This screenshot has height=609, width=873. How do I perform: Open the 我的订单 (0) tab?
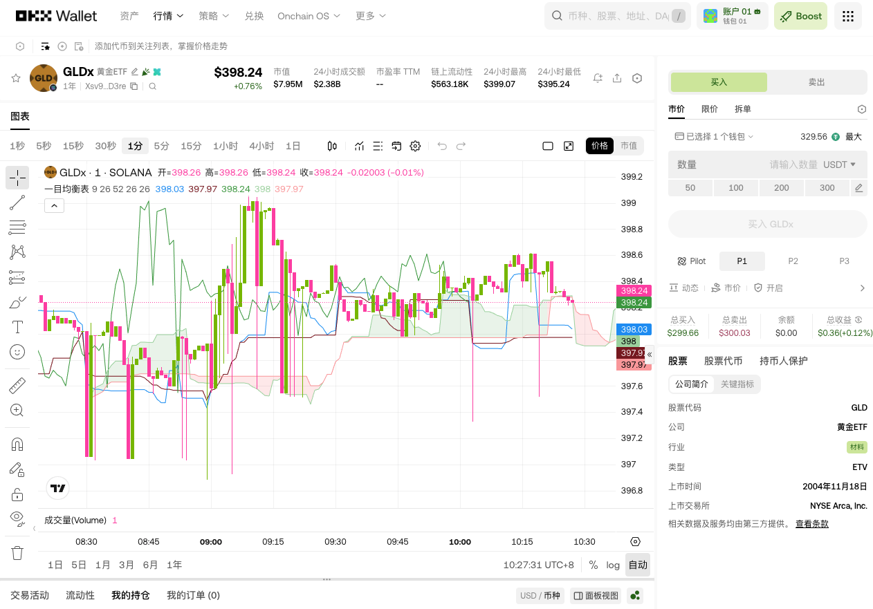[x=194, y=595]
